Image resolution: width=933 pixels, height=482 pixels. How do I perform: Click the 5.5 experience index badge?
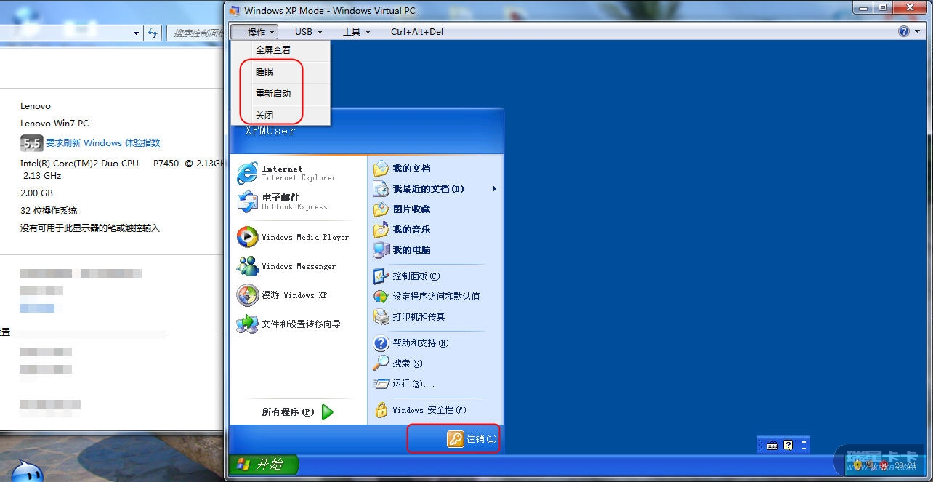point(31,143)
